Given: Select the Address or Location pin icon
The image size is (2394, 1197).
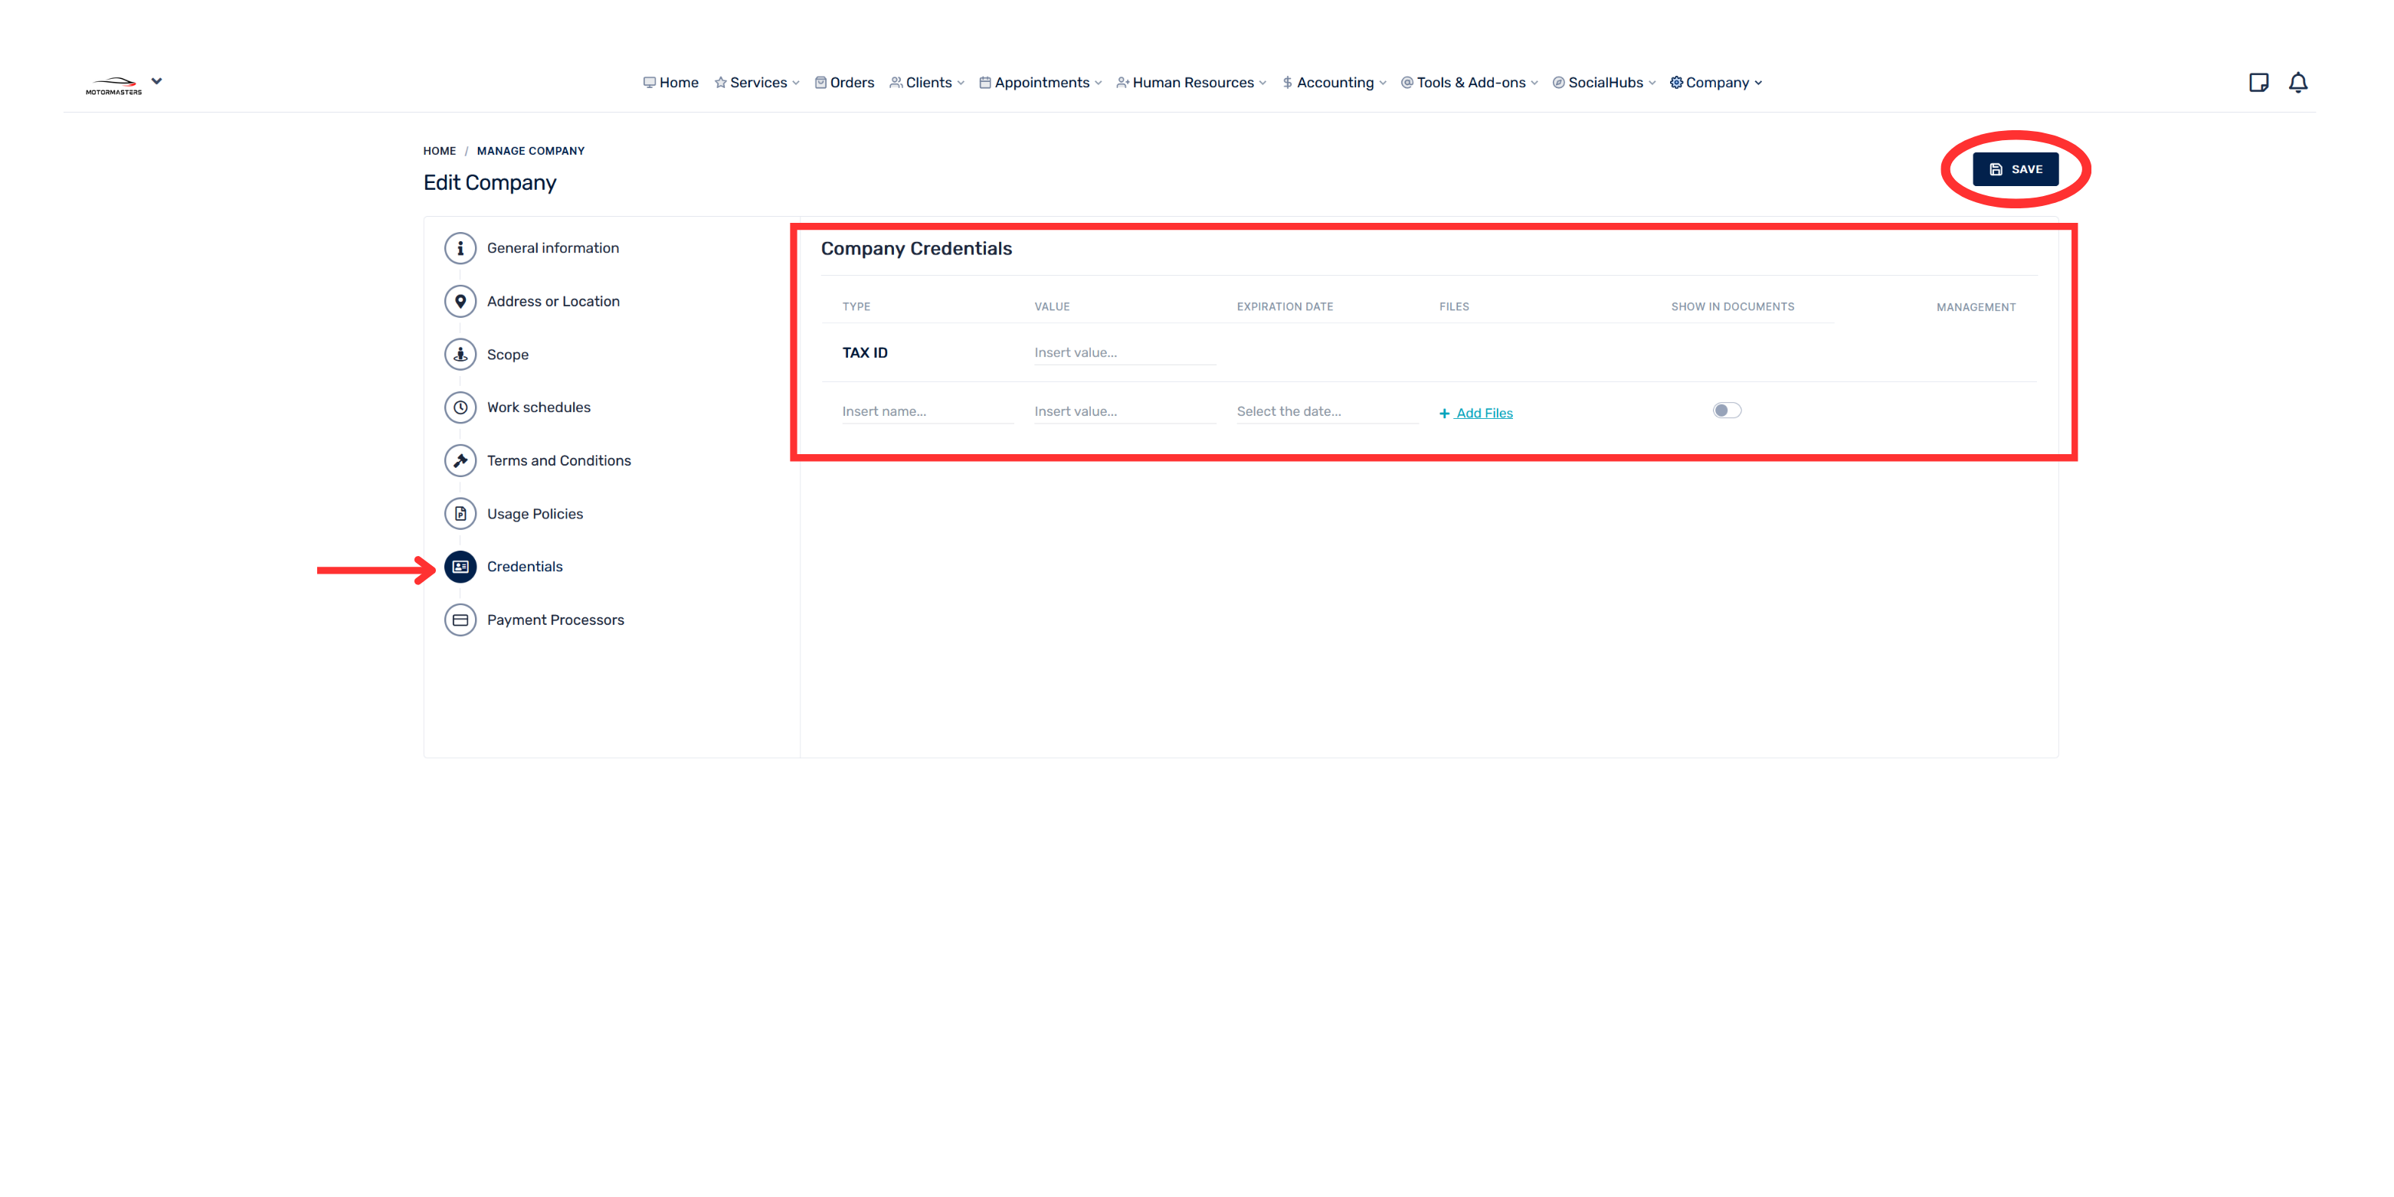Looking at the screenshot, I should [460, 301].
